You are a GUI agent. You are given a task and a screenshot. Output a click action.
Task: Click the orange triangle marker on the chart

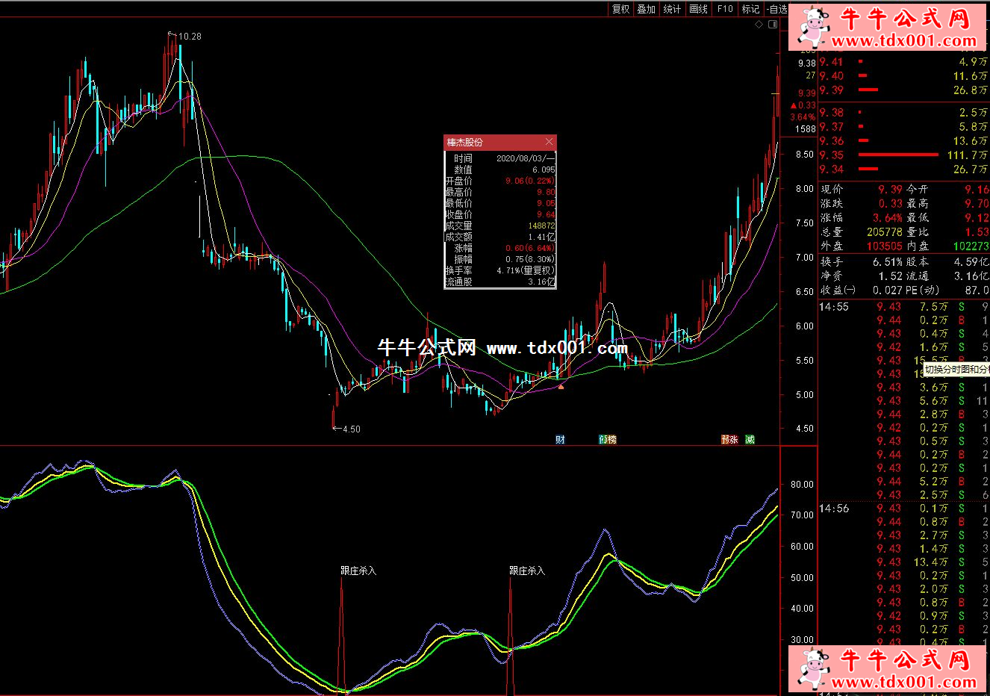coord(561,386)
